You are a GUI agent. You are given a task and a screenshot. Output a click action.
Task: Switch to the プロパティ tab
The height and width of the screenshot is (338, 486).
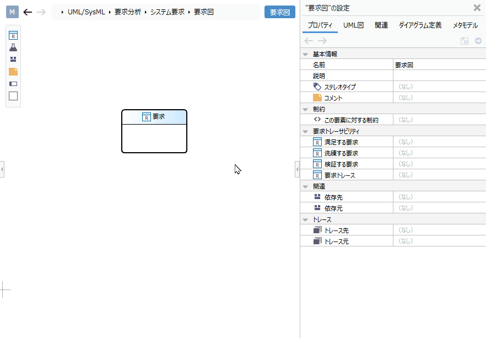[320, 25]
